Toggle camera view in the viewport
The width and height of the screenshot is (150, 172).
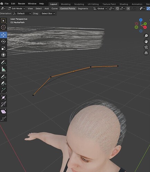[146, 47]
